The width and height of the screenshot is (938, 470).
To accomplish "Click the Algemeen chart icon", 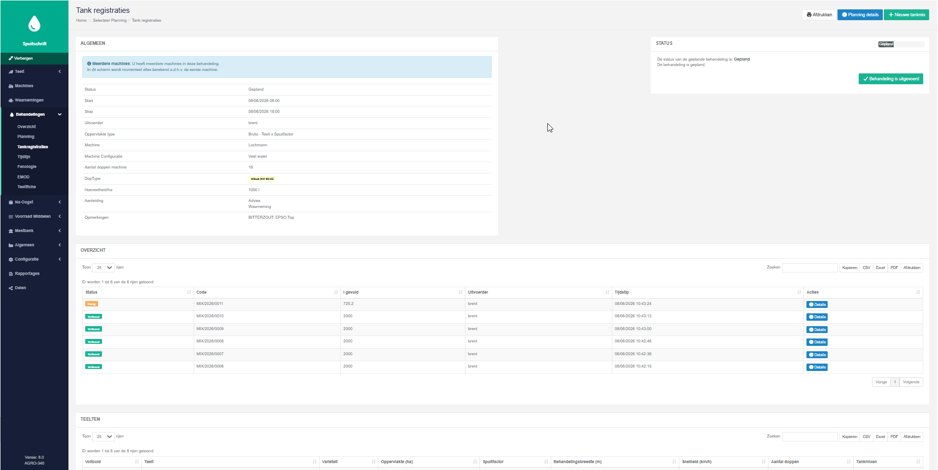I will pos(11,245).
